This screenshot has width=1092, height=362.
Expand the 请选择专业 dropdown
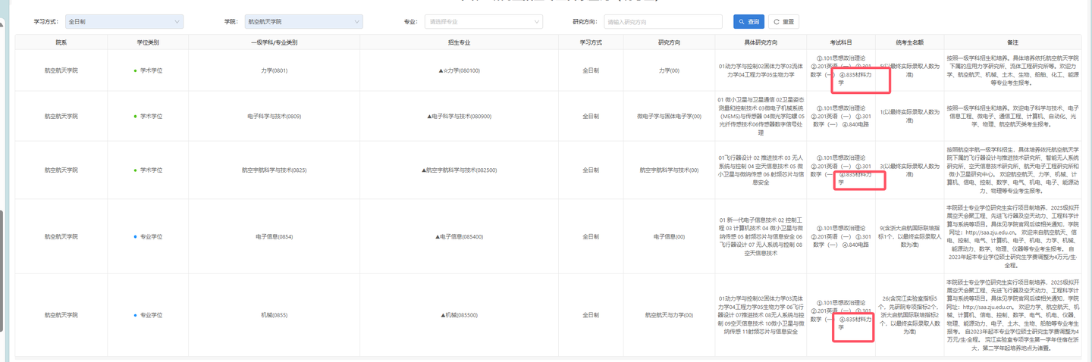483,22
